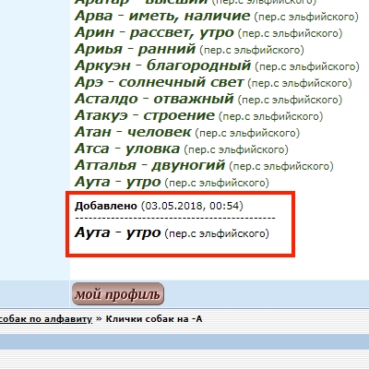This screenshot has width=369, height=369.
Task: Select breadcrumb text 'Клички собак на -А'
Action: click(x=154, y=319)
